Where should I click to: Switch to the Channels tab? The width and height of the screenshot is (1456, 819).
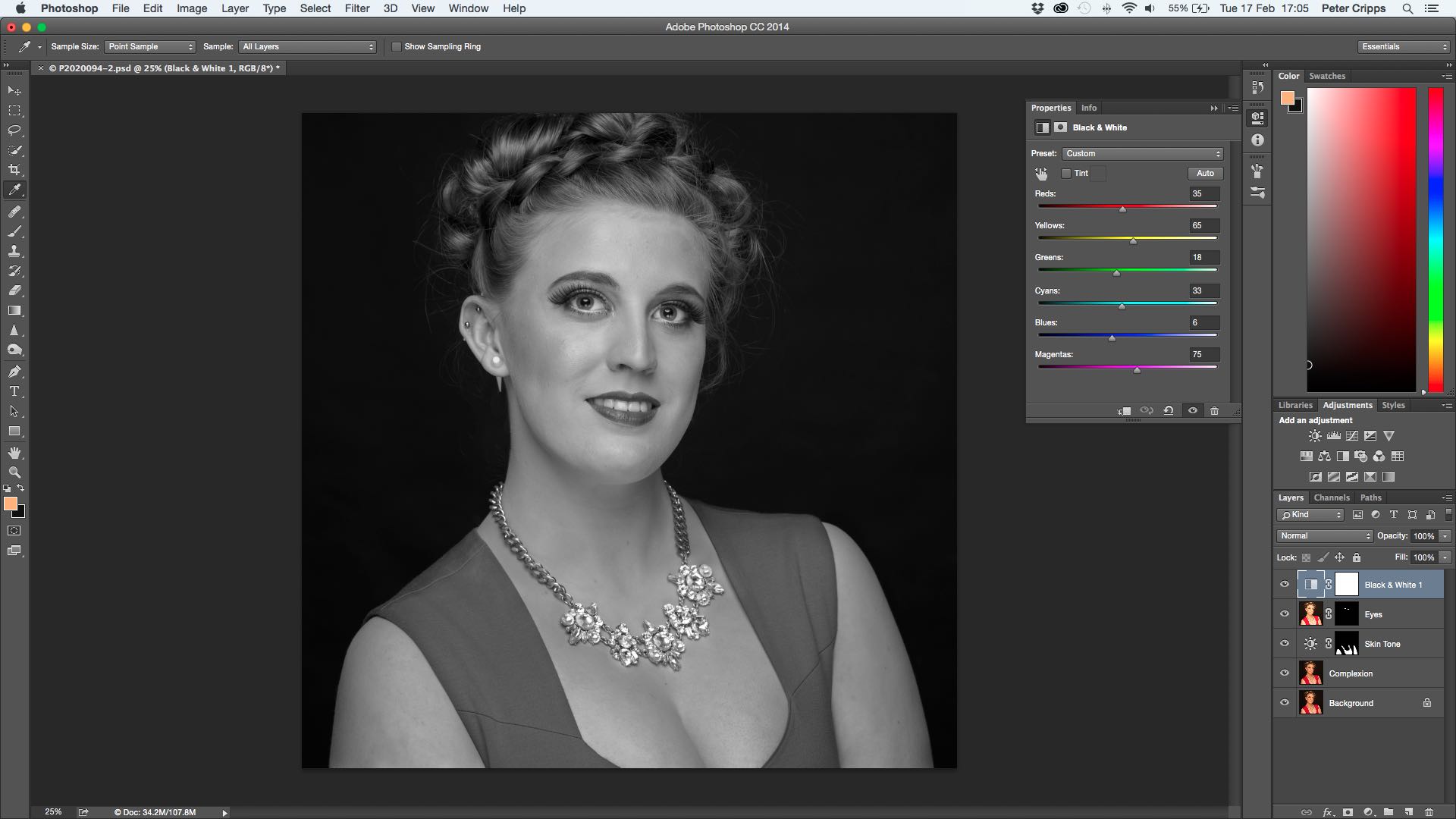(1331, 497)
